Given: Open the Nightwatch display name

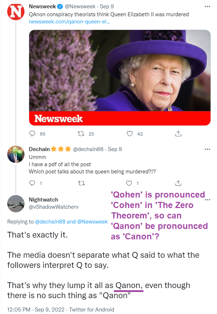Looking at the screenshot, I should [x=43, y=200].
